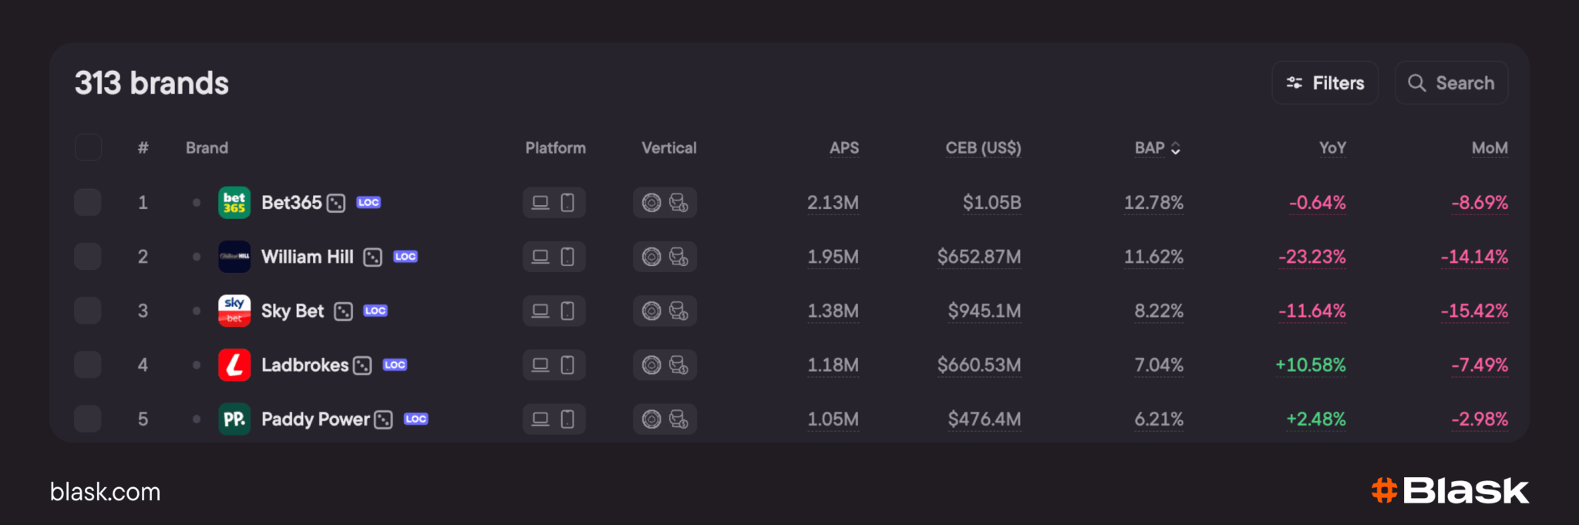1579x525 pixels.
Task: Select the Ladbrokes row checkbox
Action: (x=88, y=365)
